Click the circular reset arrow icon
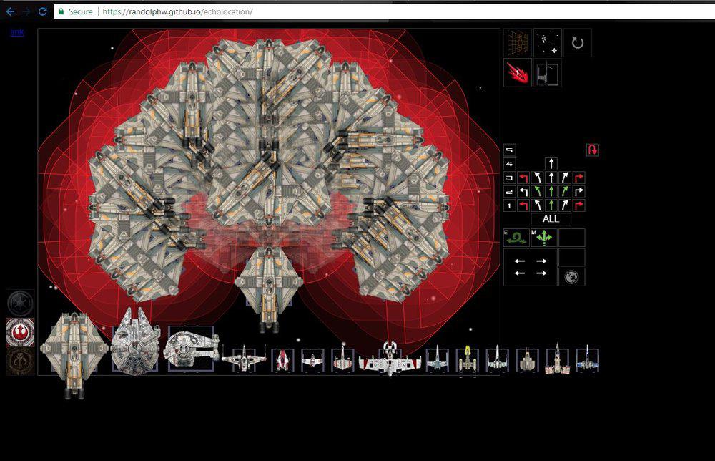Image resolution: width=715 pixels, height=461 pixels. tap(578, 43)
